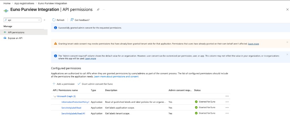
Task: Click the Got feedback person icon
Action: click(x=72, y=20)
